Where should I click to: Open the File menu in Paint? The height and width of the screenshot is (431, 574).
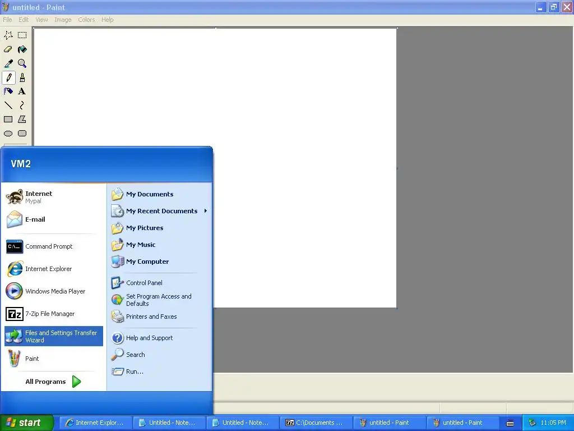click(7, 20)
